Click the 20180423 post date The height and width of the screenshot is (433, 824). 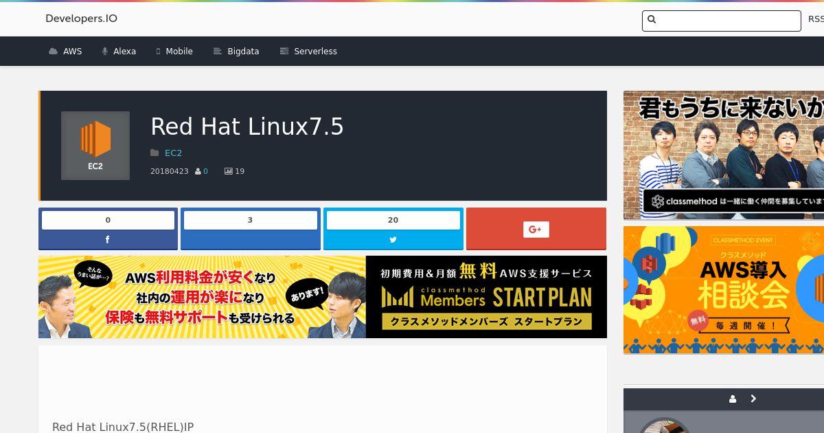coord(170,171)
